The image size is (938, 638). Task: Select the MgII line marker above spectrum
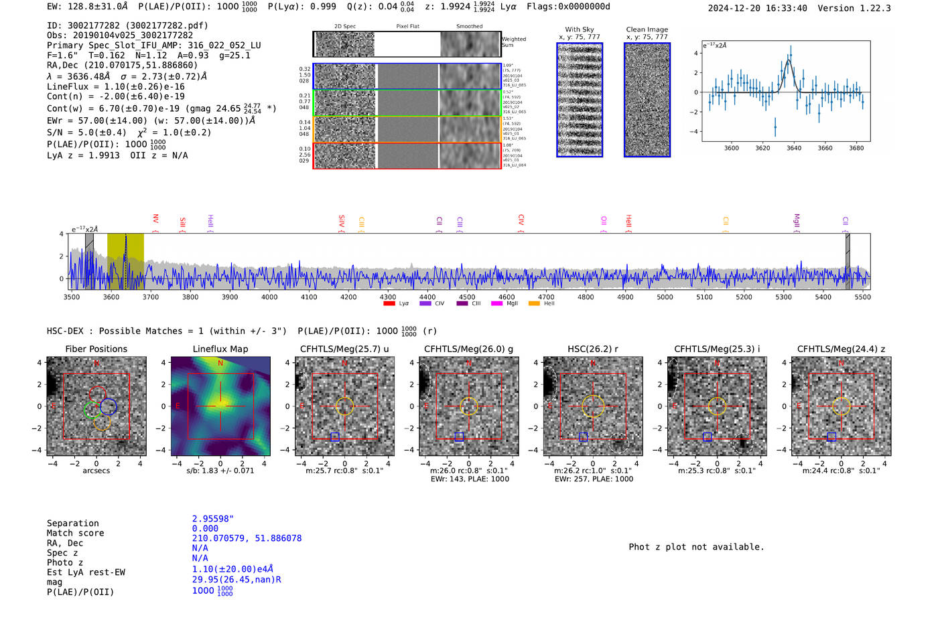coord(797,222)
